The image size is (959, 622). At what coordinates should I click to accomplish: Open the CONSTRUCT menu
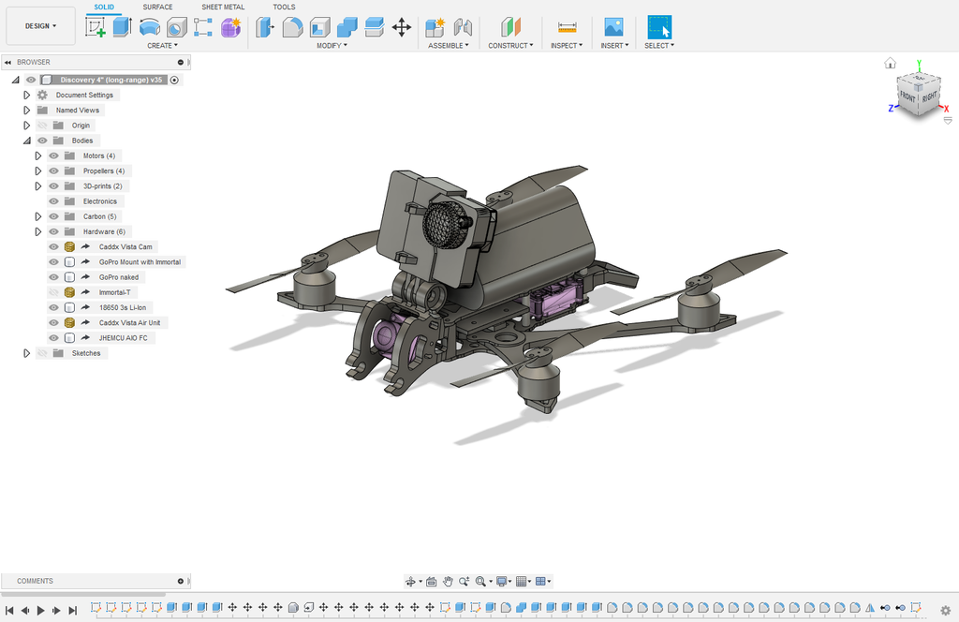click(510, 46)
